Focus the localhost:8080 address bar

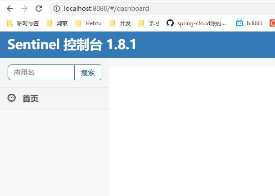coord(161,9)
